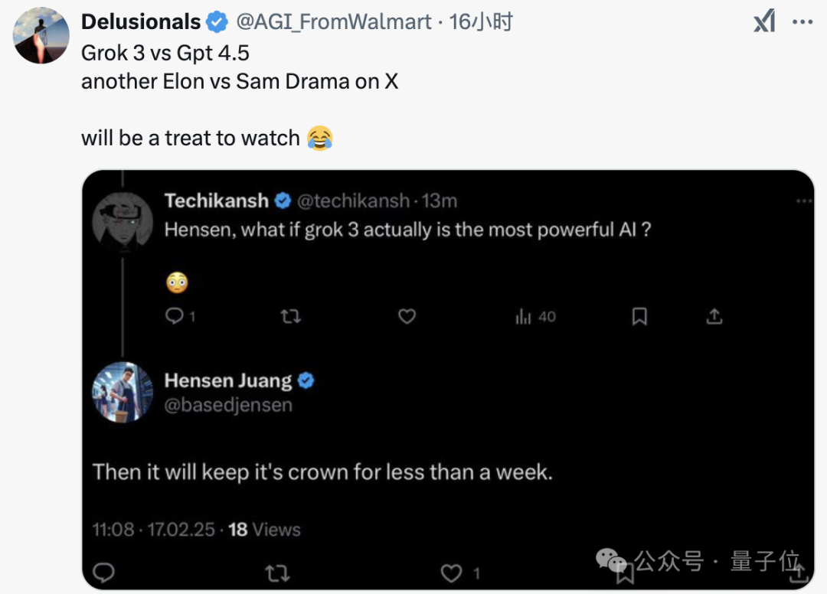Click the Delusionals display name
Viewport: 827px width, 594px height.
[141, 21]
